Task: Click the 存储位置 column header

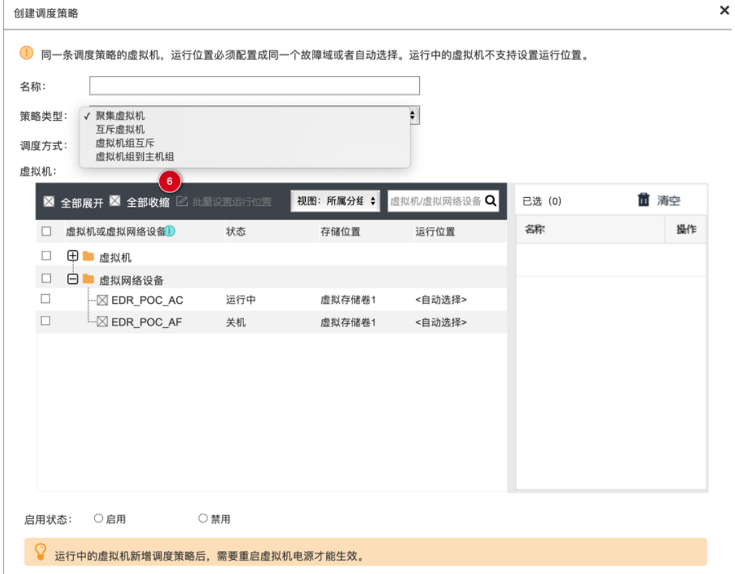Action: point(340,232)
